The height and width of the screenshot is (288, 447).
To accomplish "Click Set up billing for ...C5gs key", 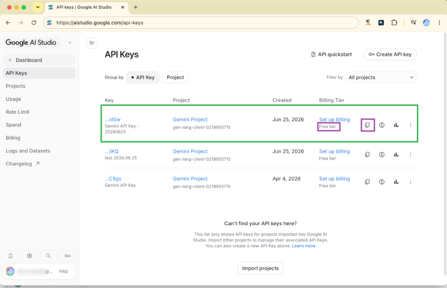I will pyautogui.click(x=334, y=179).
